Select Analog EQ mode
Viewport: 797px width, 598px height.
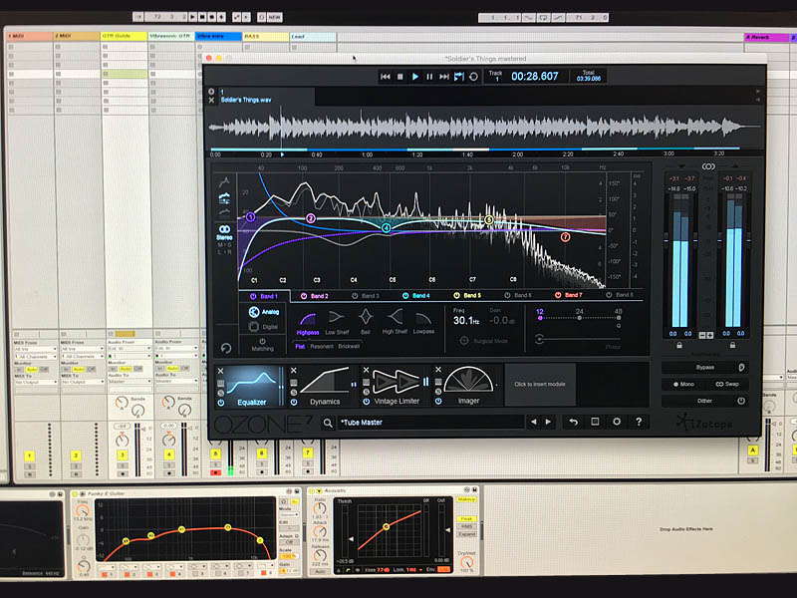(x=264, y=312)
